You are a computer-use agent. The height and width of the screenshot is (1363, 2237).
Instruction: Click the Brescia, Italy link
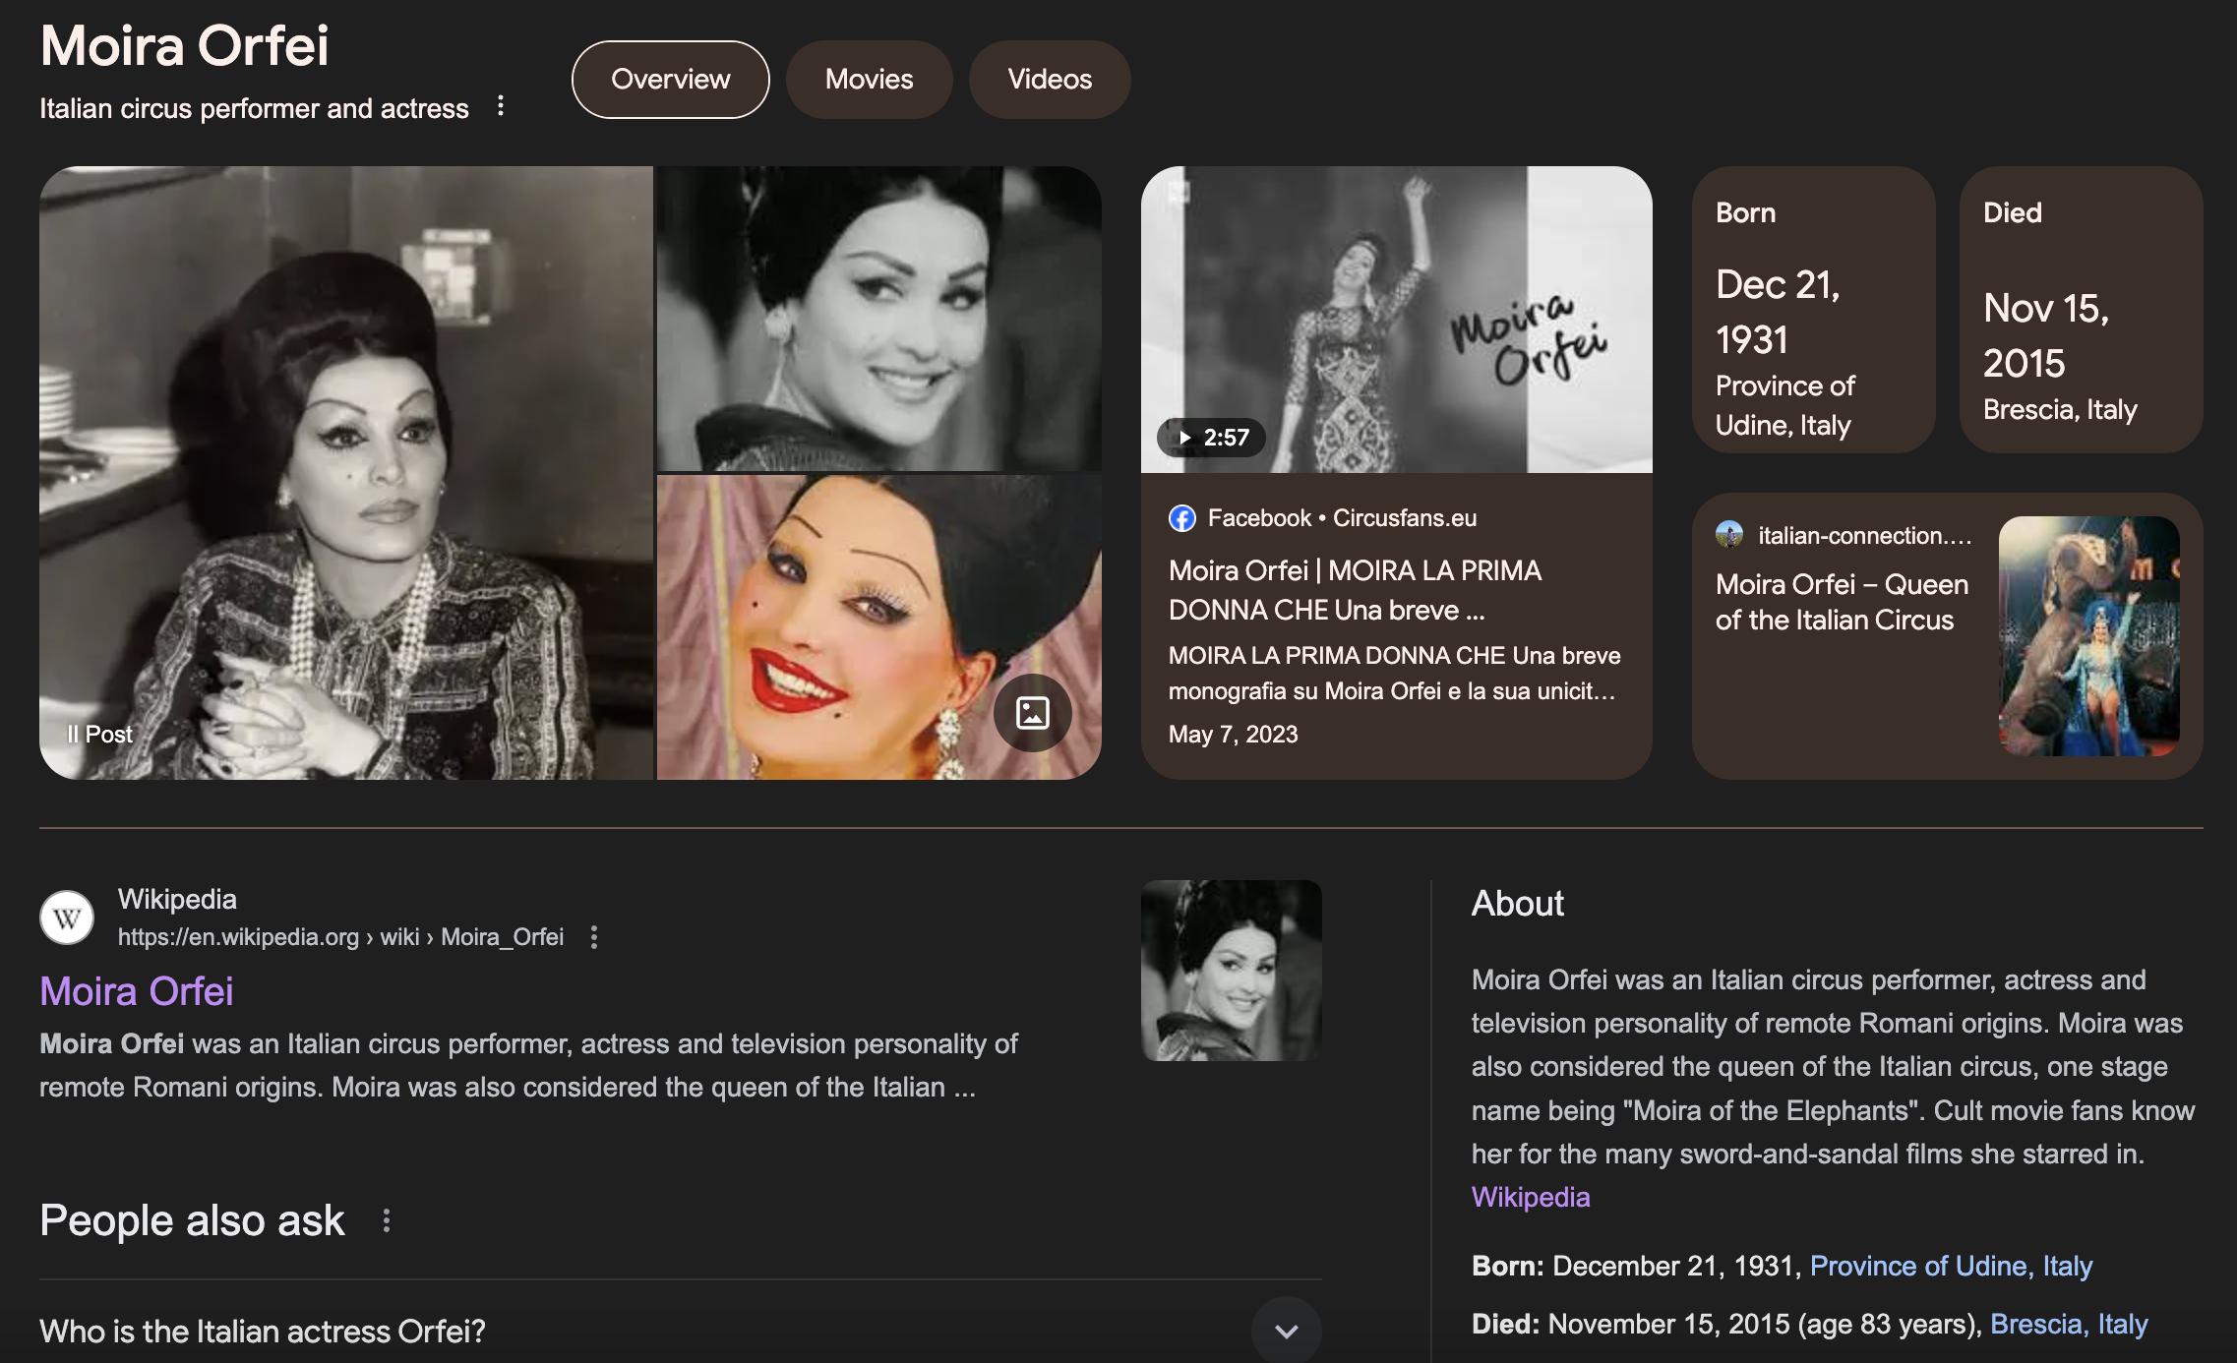2068,1324
